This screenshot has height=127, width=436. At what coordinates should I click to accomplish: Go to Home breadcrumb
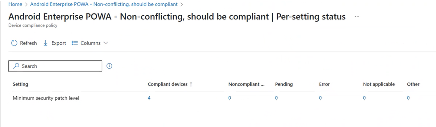coord(15,4)
